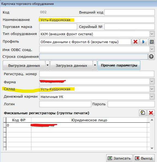Expand Имя ODBC соед. dropdown
This screenshot has height=162, width=157.
pos(152,49)
